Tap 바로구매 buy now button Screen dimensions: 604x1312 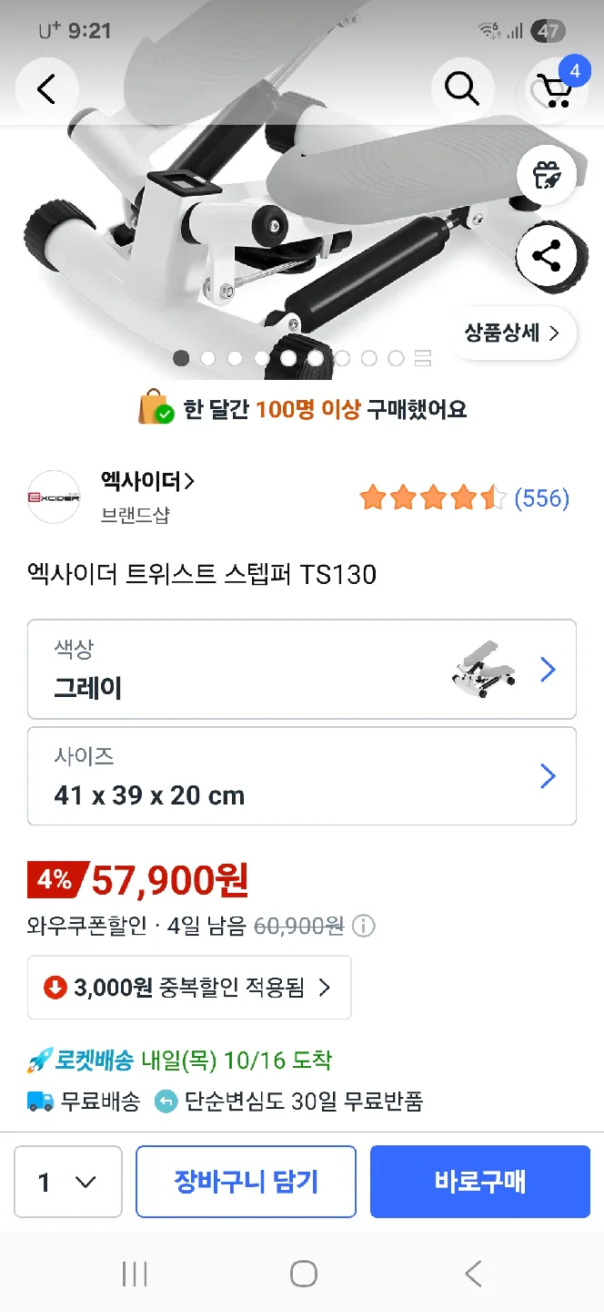coord(480,1182)
